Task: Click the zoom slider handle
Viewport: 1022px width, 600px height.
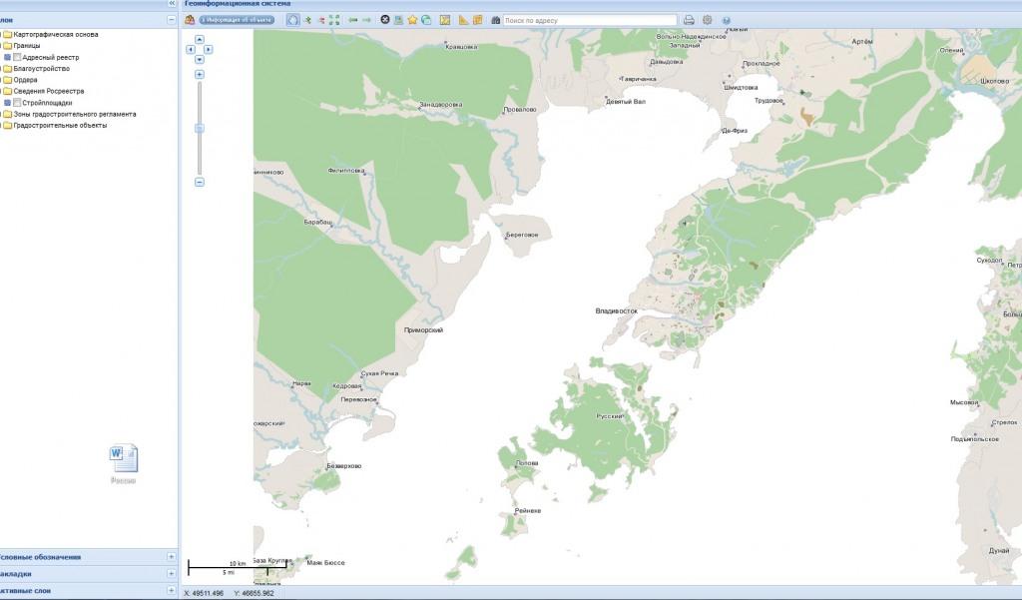Action: point(200,128)
